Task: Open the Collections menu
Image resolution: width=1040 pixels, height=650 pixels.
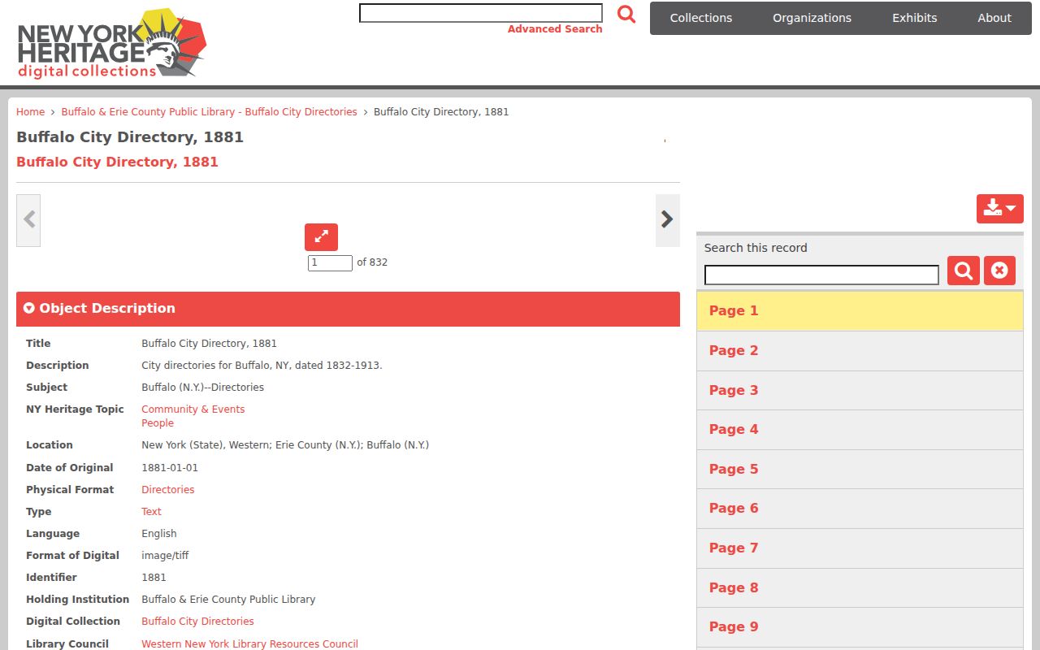Action: (x=701, y=18)
